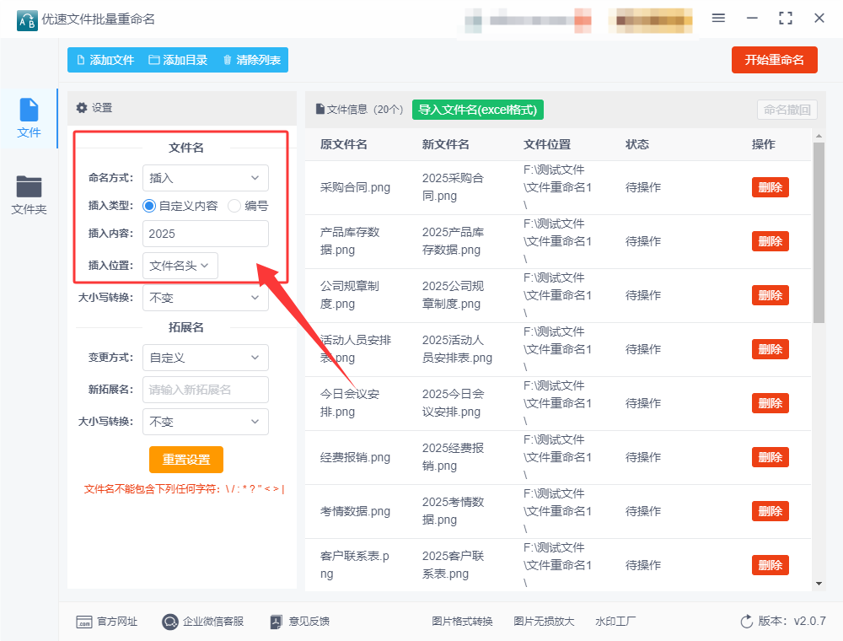Open the 水印工厂 link
The width and height of the screenshot is (843, 641).
(615, 622)
